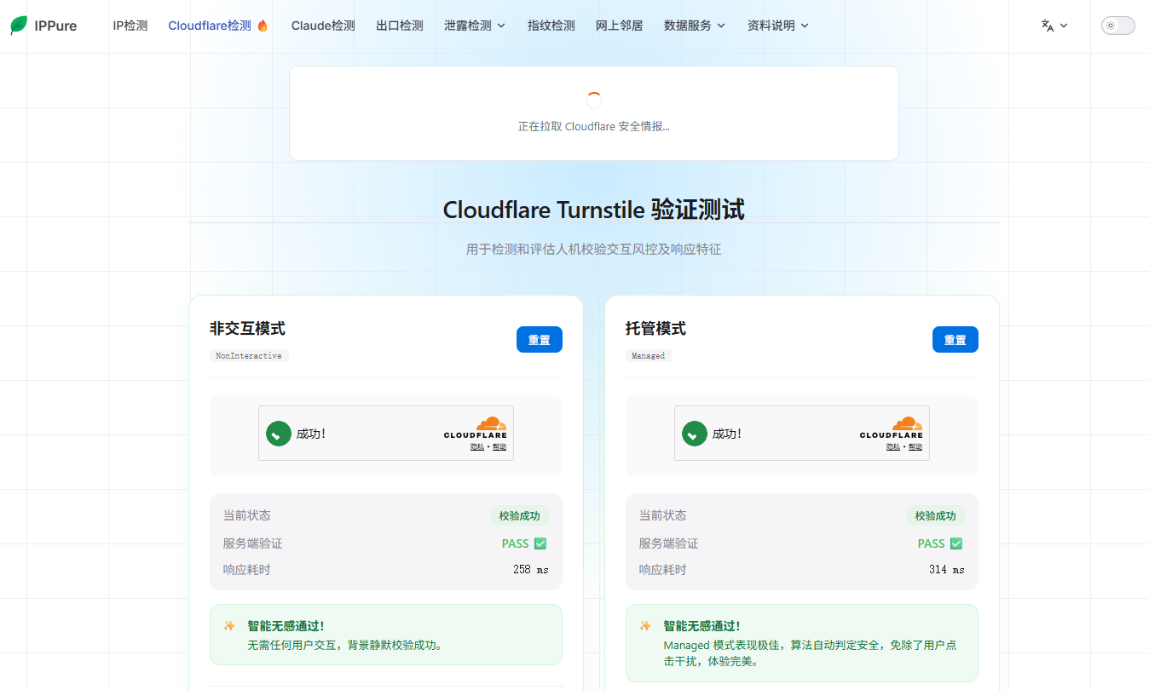Toggle the light/dark theme switch

[x=1118, y=26]
